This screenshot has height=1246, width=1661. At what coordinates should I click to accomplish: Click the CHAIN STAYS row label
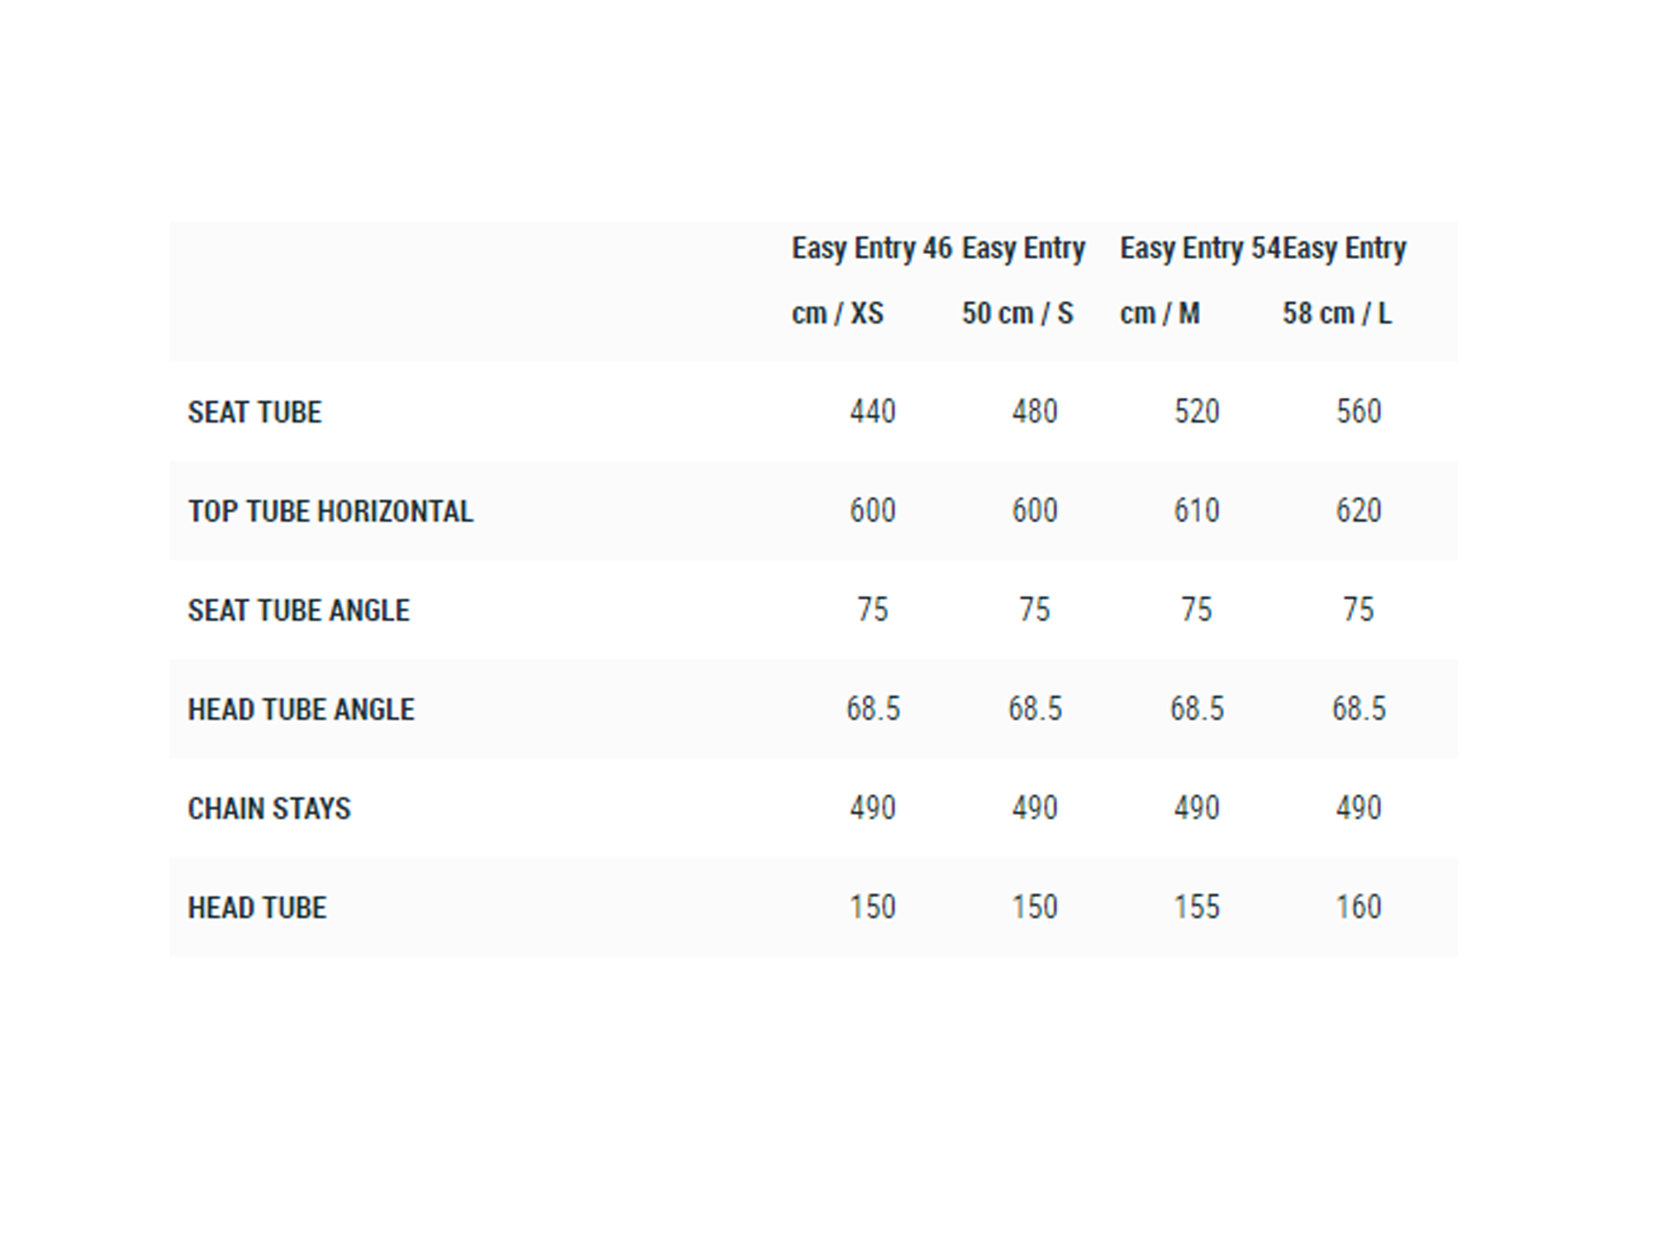pos(269,808)
